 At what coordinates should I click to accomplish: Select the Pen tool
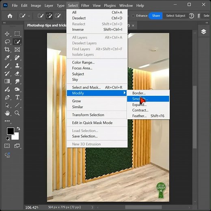click(x=7, y=97)
